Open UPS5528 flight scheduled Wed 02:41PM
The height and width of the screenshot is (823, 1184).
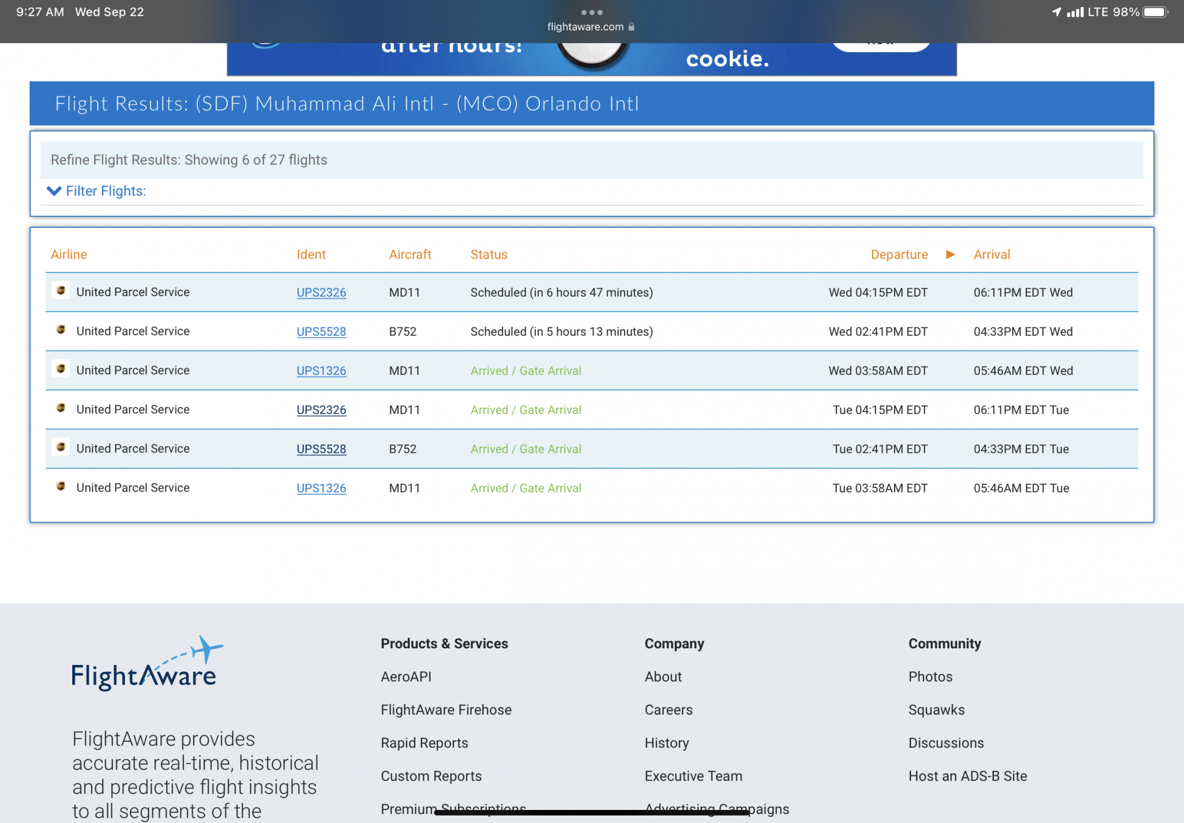coord(321,332)
